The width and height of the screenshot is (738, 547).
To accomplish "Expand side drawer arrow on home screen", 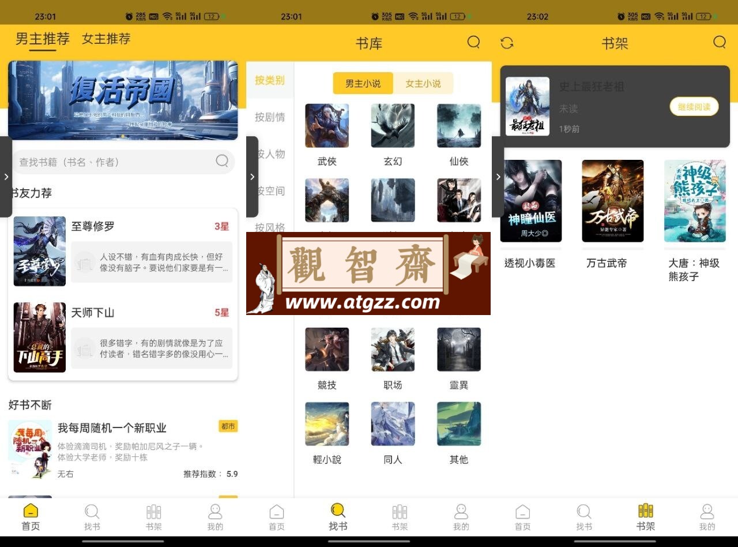I will click(x=6, y=177).
